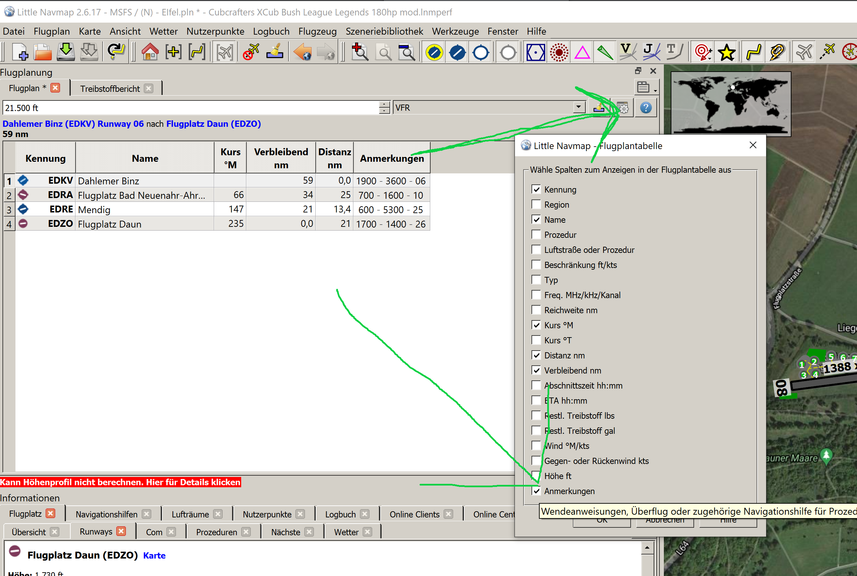Click the map position back arrow icon
The height and width of the screenshot is (576, 857).
click(302, 52)
